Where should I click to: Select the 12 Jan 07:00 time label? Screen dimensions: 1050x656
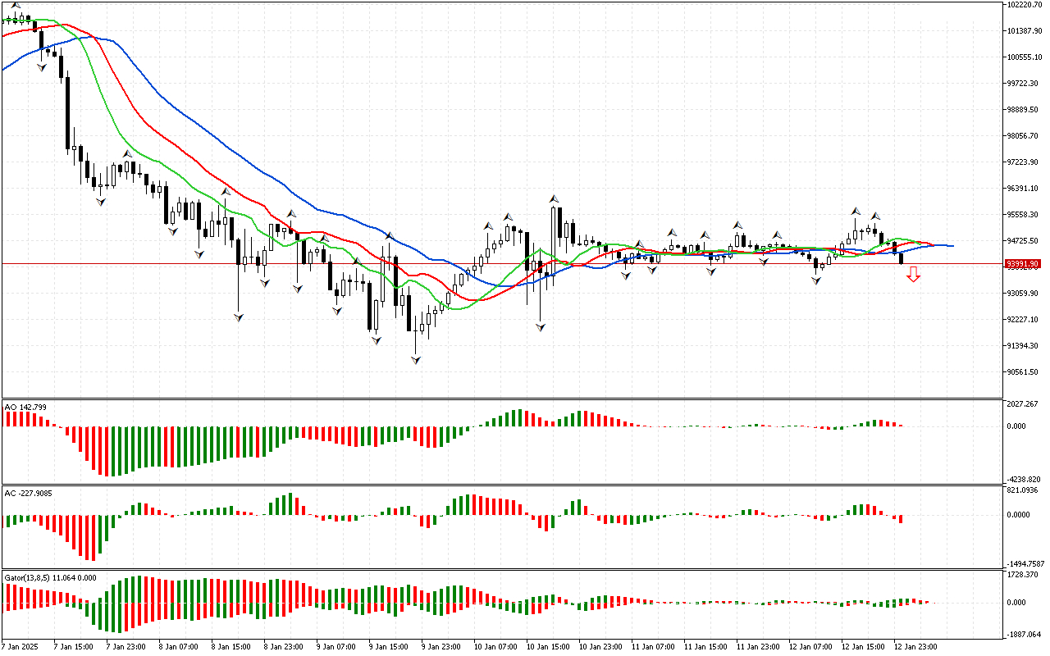click(809, 647)
